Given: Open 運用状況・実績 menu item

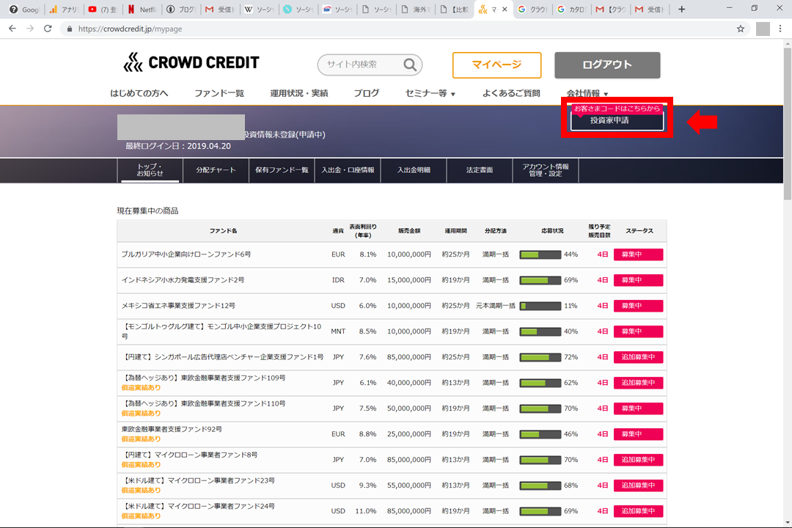Looking at the screenshot, I should tap(299, 93).
